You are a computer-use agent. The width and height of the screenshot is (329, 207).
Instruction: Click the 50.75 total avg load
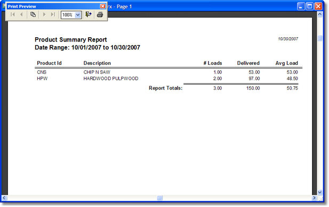292,88
